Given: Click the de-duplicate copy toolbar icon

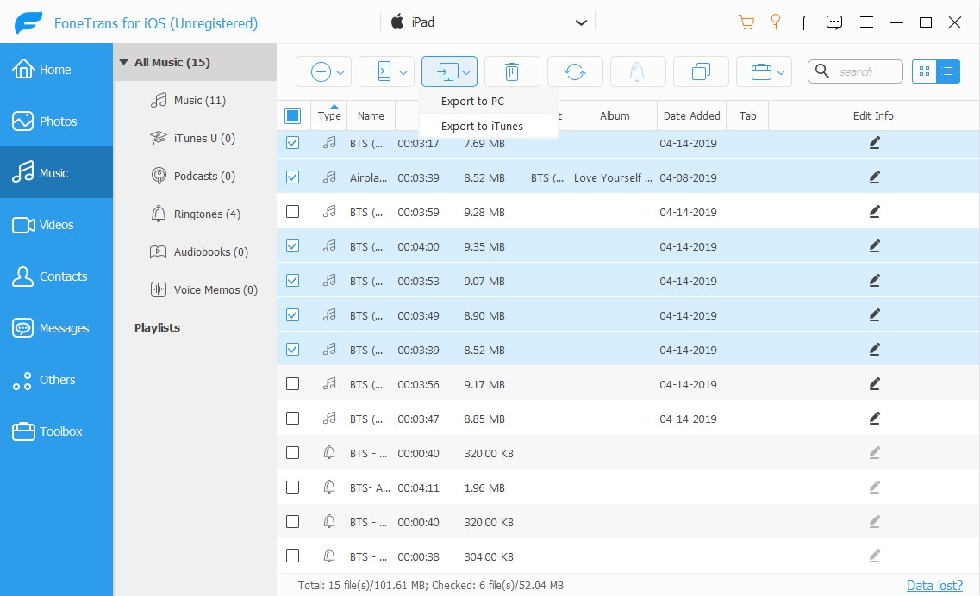Looking at the screenshot, I should tap(701, 71).
